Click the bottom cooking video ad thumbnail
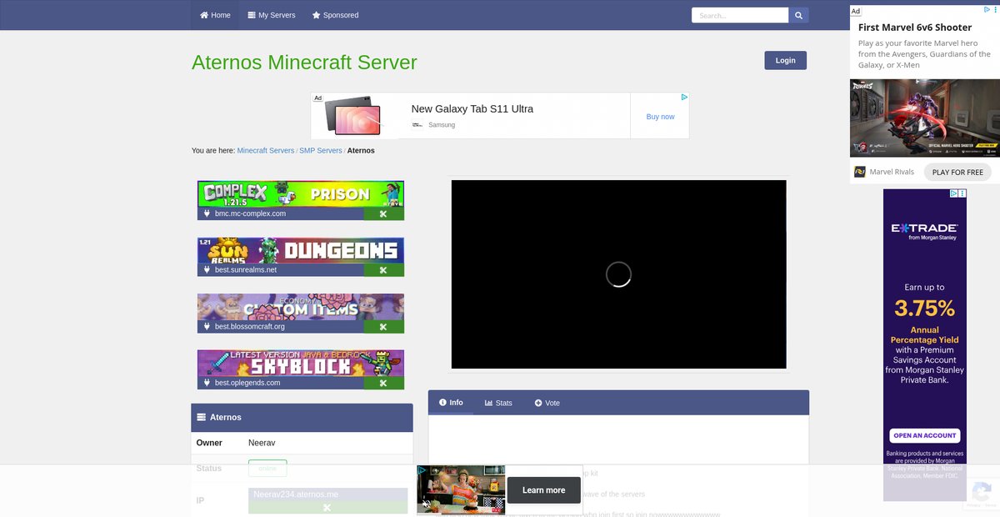Viewport: 1000px width, 517px height. pyautogui.click(x=461, y=489)
